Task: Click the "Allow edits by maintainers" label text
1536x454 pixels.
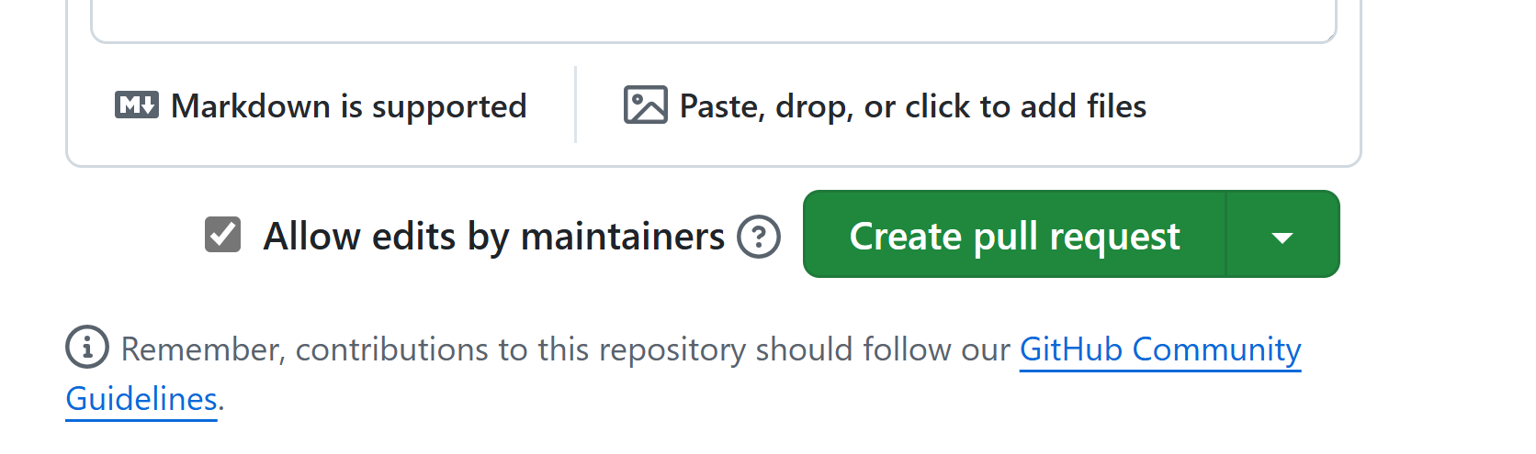Action: point(493,237)
